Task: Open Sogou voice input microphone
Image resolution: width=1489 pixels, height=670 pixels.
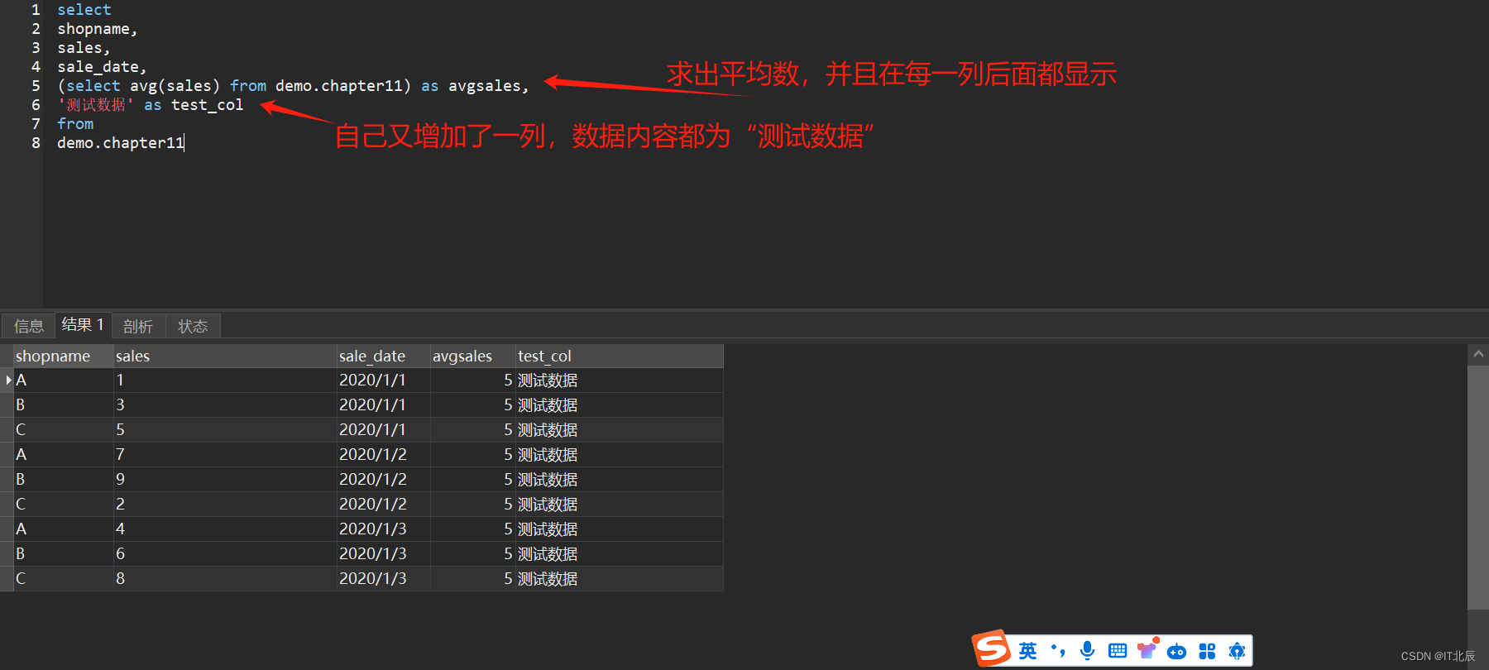Action: pyautogui.click(x=1088, y=651)
